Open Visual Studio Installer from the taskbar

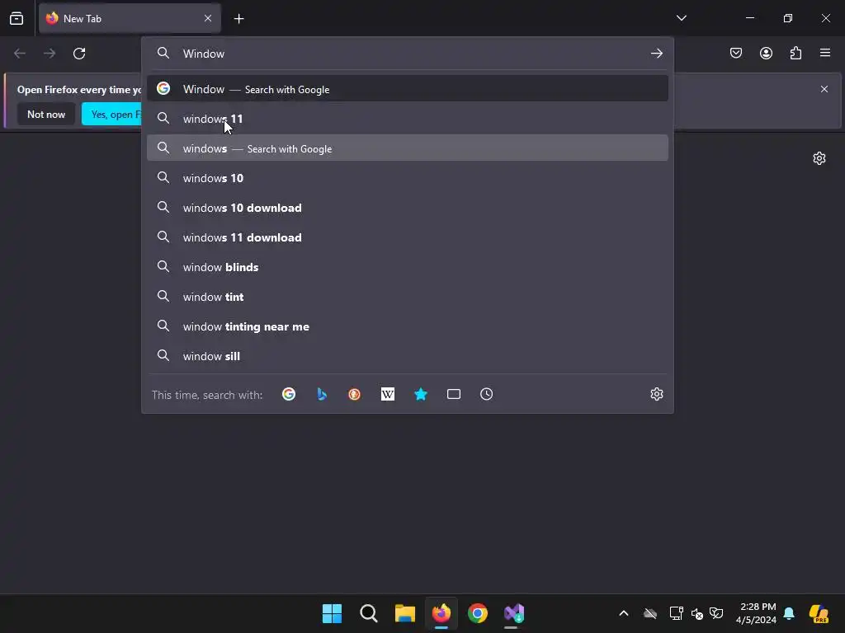click(514, 613)
